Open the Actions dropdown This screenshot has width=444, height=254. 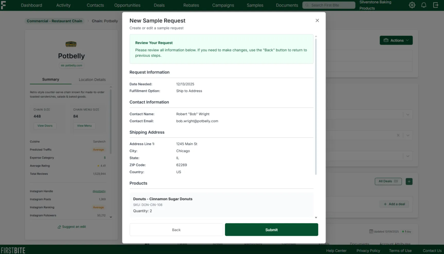[396, 40]
